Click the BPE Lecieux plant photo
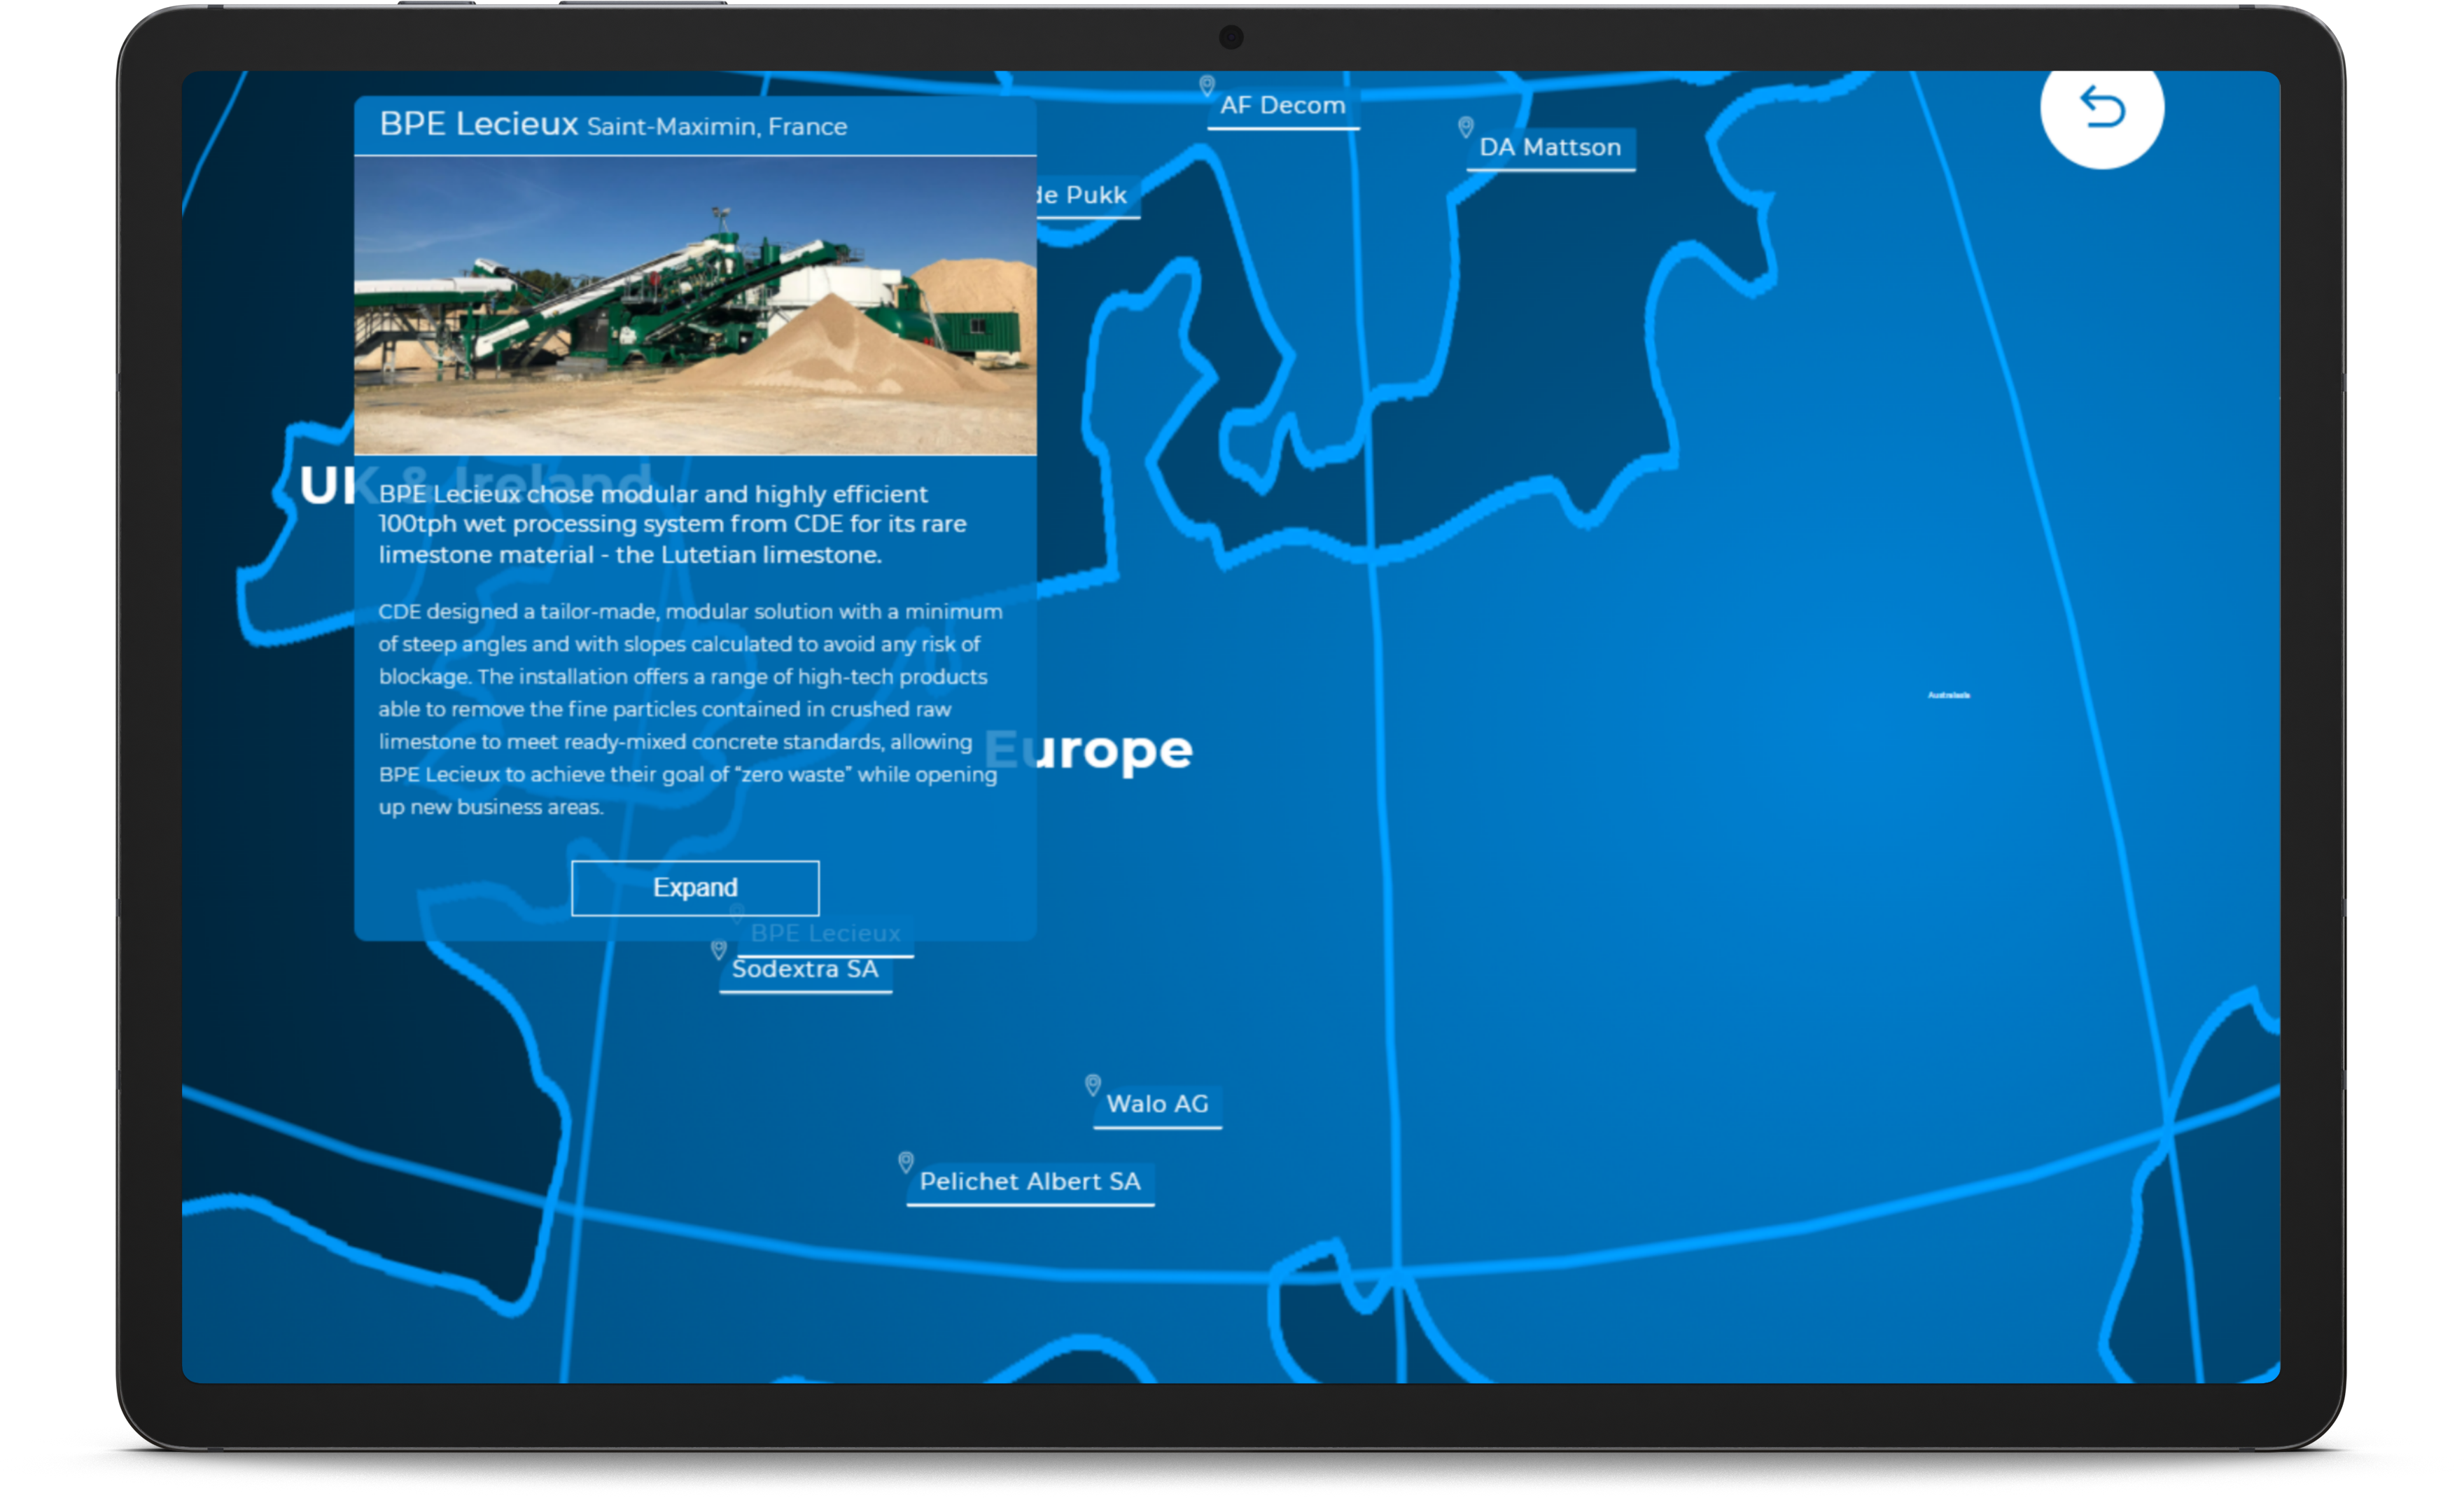The width and height of the screenshot is (2464, 1498). [x=695, y=306]
